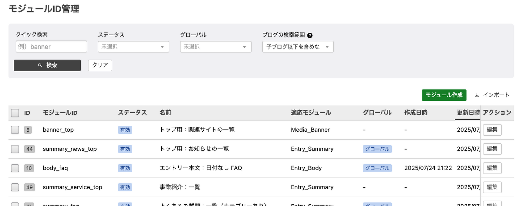The image size is (521, 206).
Task: Click 編集 for the banner_top row
Action: tap(492, 130)
